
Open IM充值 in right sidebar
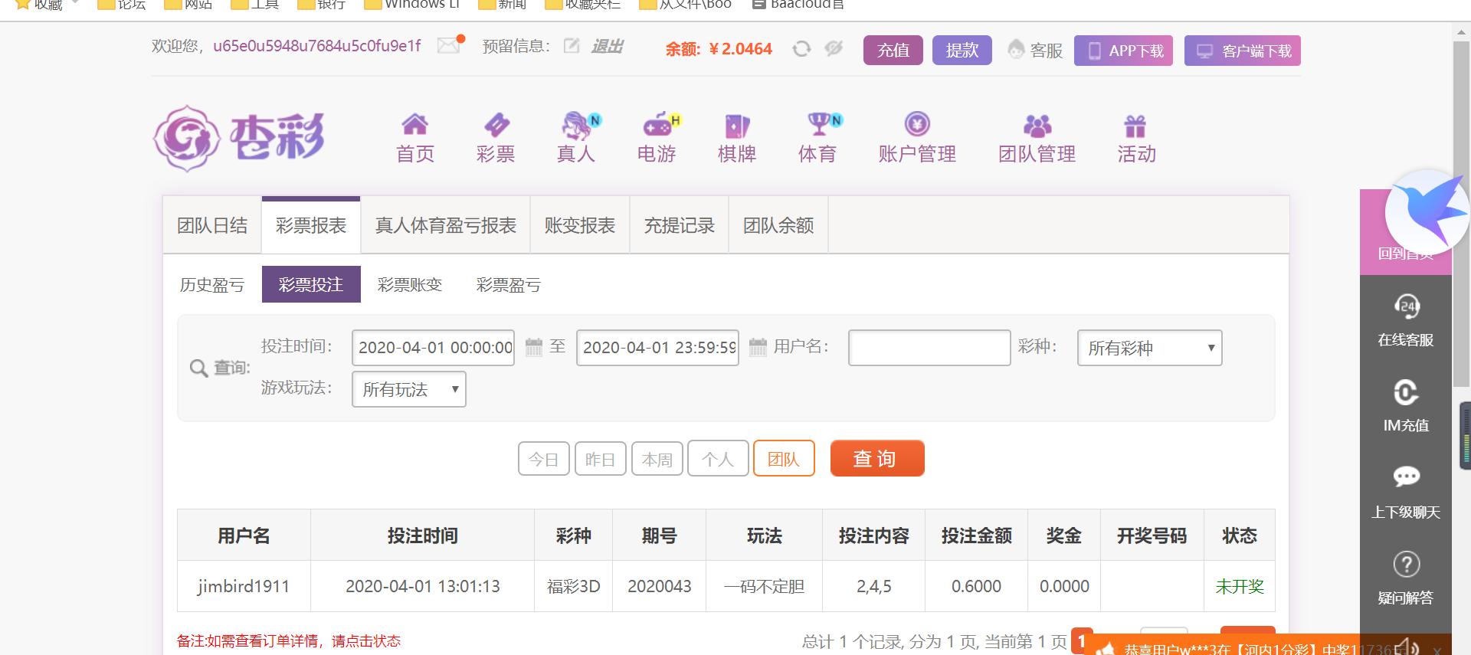click(1406, 406)
